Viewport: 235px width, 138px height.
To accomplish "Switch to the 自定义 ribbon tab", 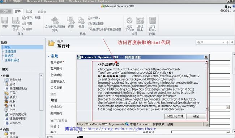I will 42,11.
